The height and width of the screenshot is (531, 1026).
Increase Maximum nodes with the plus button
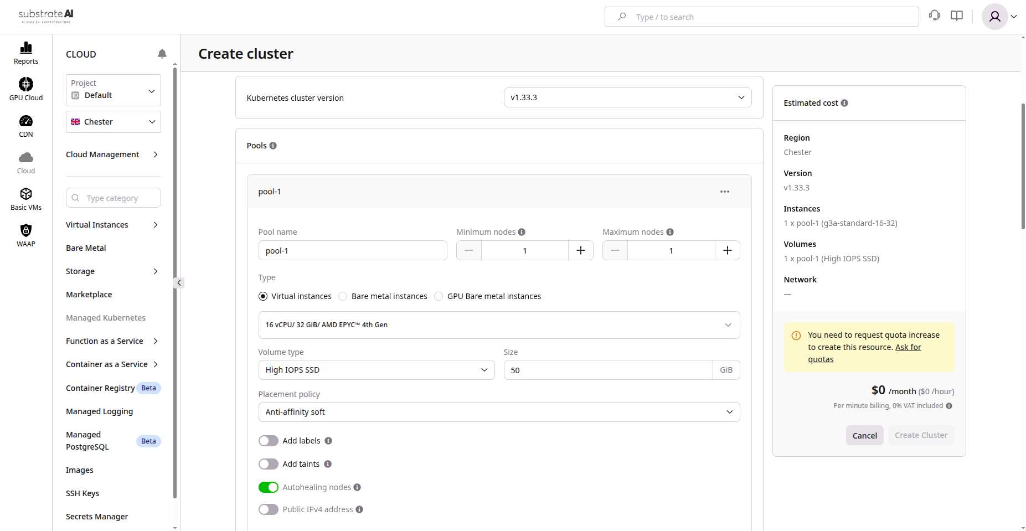pos(727,250)
